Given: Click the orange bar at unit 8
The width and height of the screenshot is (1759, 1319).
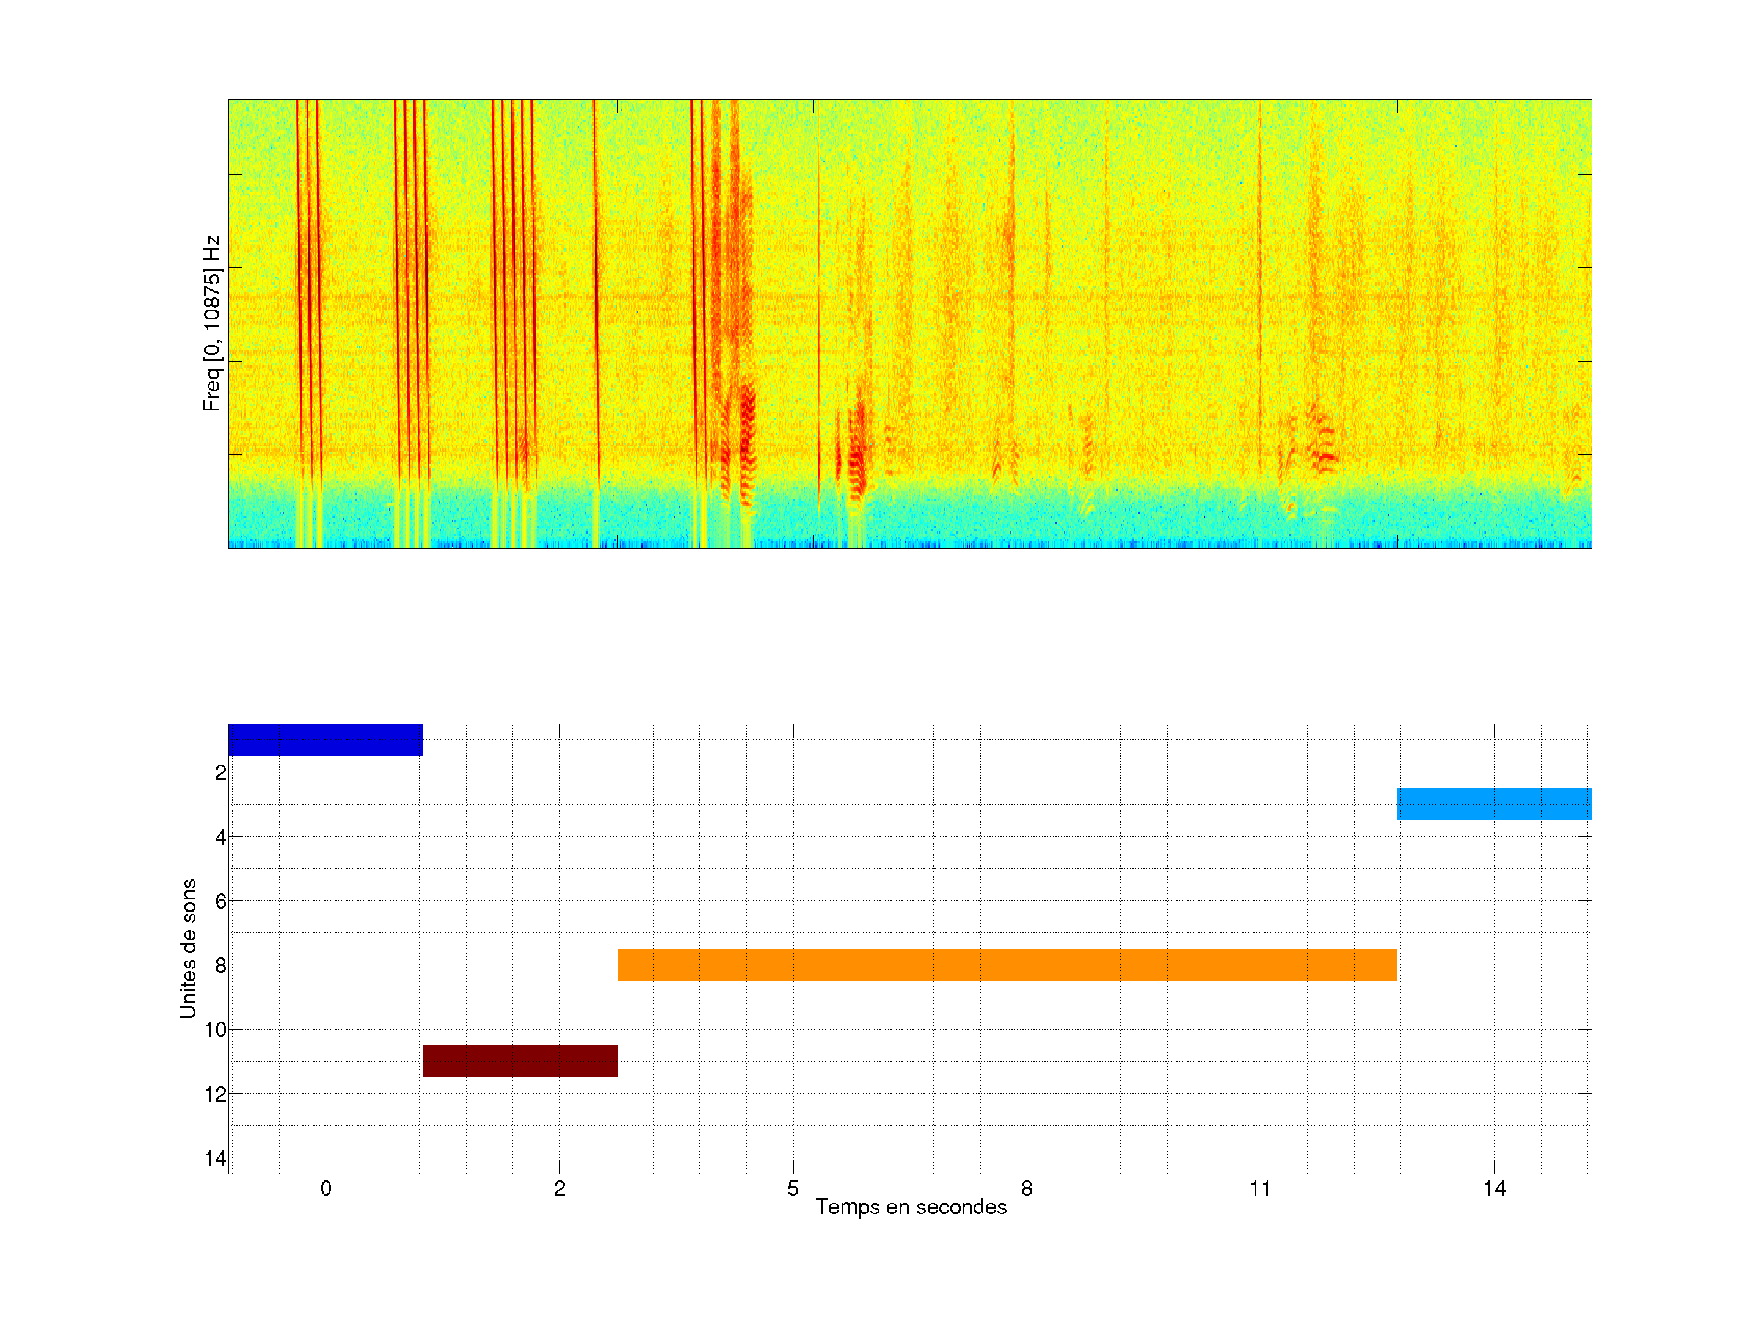Looking at the screenshot, I should pos(1007,964).
